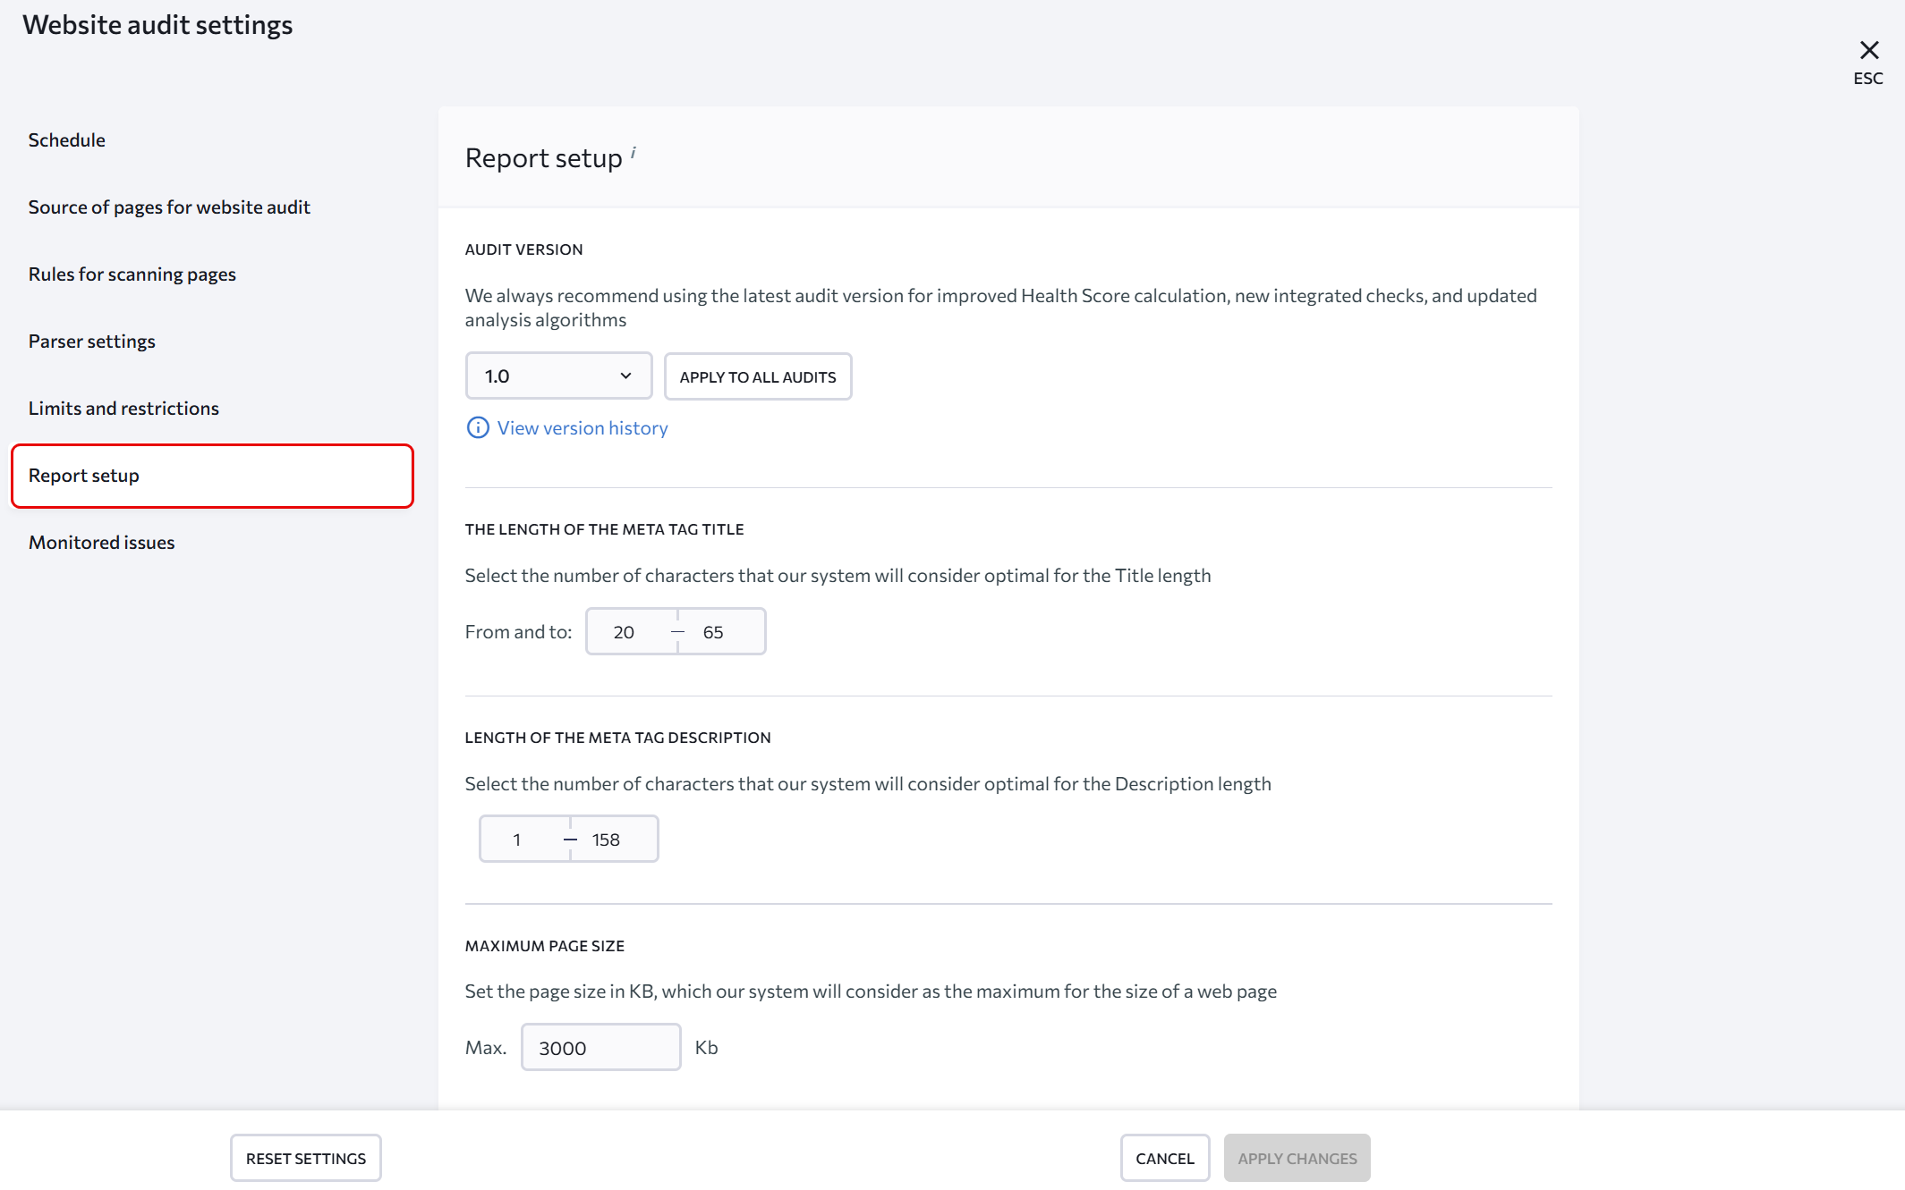Select the Report setup menu item
This screenshot has height=1190, width=1905.
212,476
